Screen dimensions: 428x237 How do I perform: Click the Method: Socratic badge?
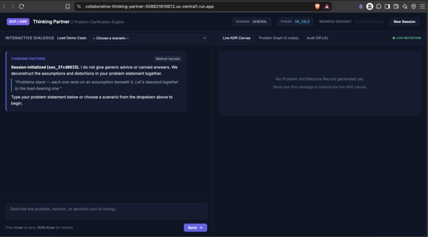pos(168,59)
